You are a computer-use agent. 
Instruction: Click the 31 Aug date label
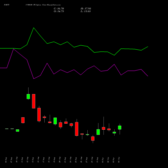point(97,160)
